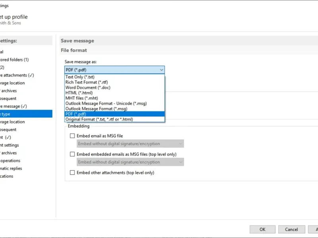Enable Embed email as MSG file

point(72,136)
